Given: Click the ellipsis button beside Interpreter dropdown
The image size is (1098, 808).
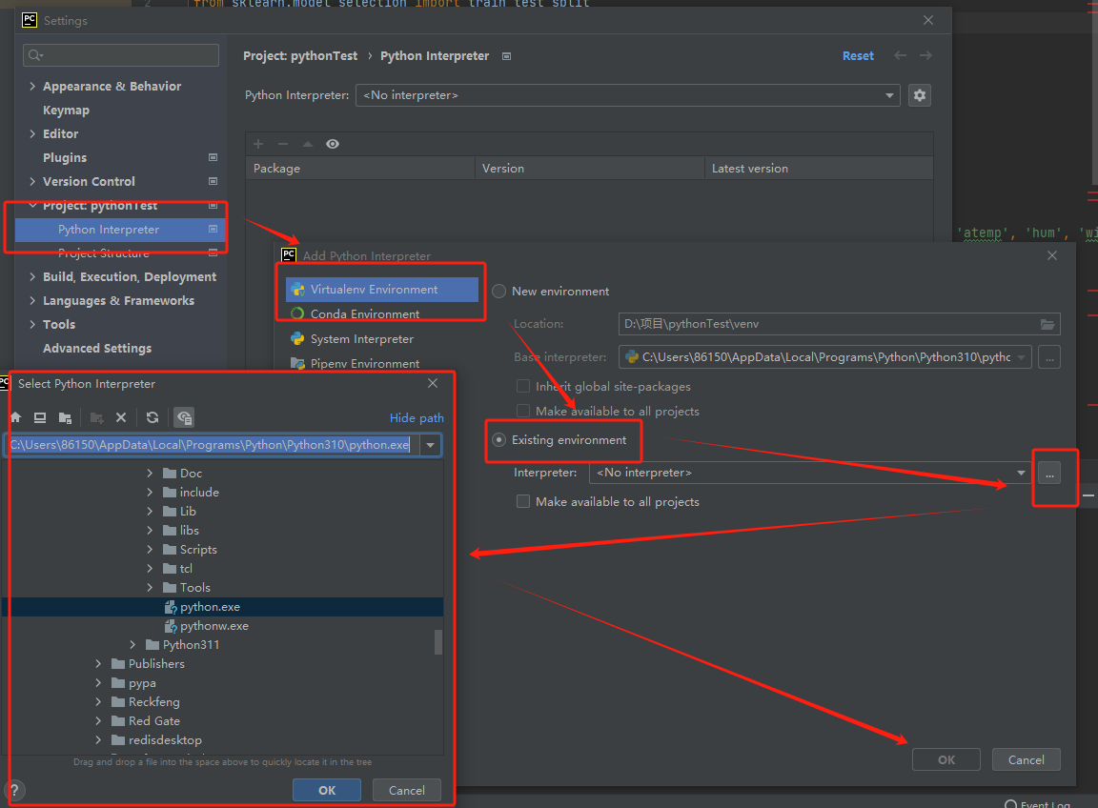Looking at the screenshot, I should point(1049,474).
